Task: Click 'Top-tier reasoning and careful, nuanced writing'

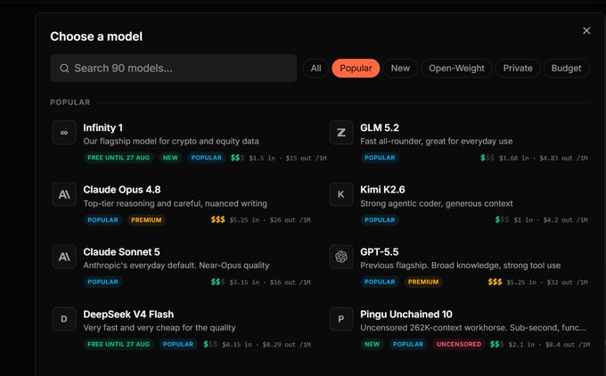Action: 175,203
